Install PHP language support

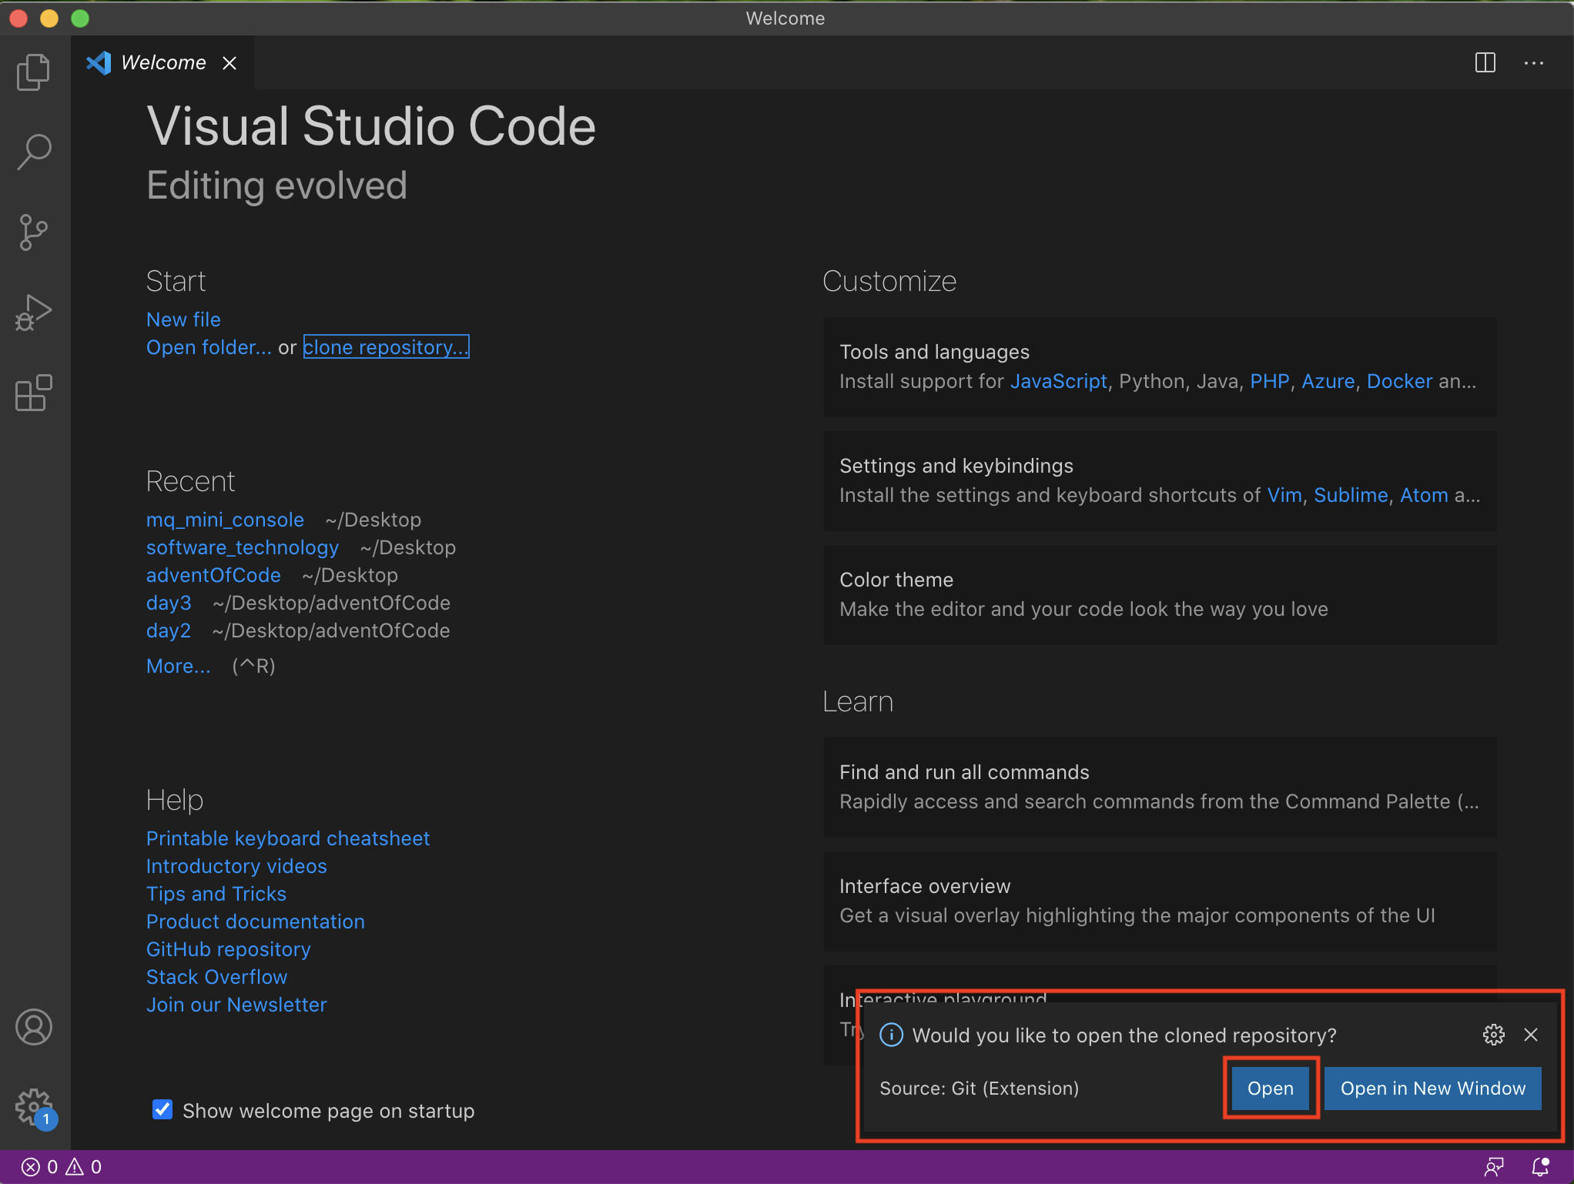pos(1269,381)
